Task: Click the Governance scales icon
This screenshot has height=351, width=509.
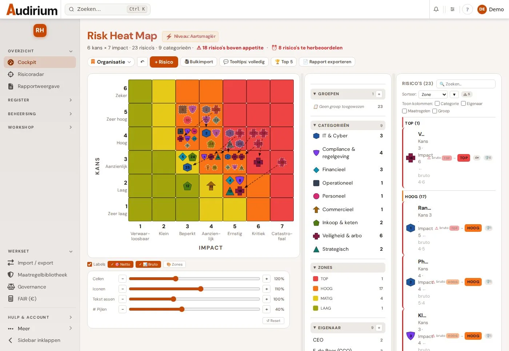Action: click(x=11, y=287)
